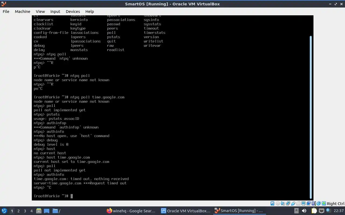The image size is (345, 215).
Task: Switch to Oracle VM VirtualBox Manager window
Action: (x=185, y=211)
